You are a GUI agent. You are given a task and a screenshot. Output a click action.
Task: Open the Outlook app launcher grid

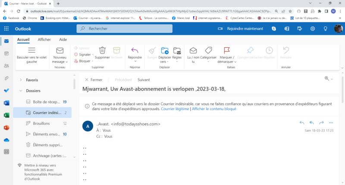tap(6, 28)
